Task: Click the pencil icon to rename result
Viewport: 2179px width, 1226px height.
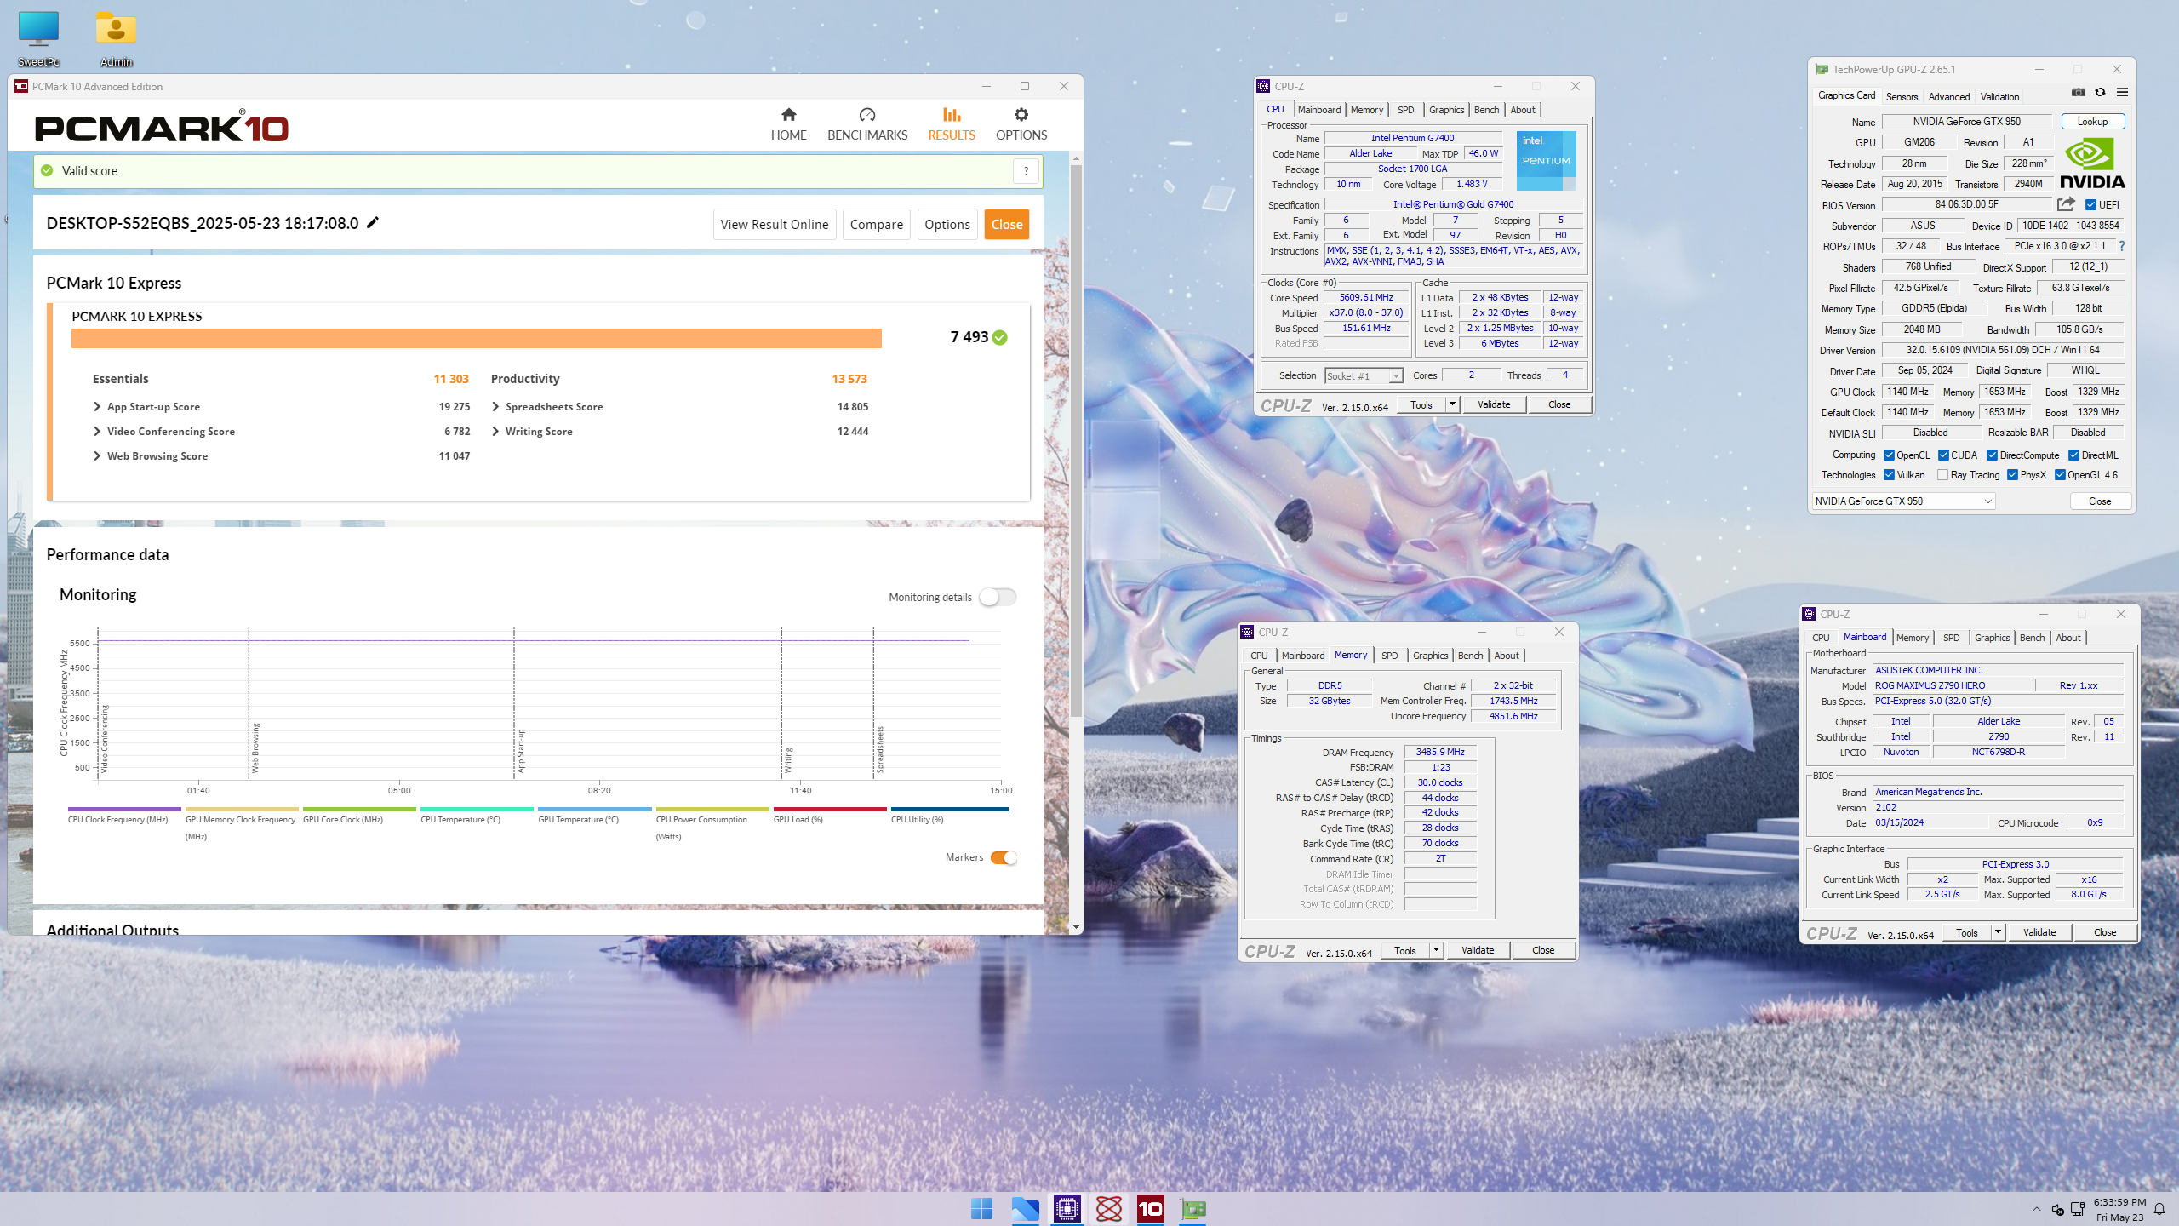Action: pyautogui.click(x=373, y=223)
